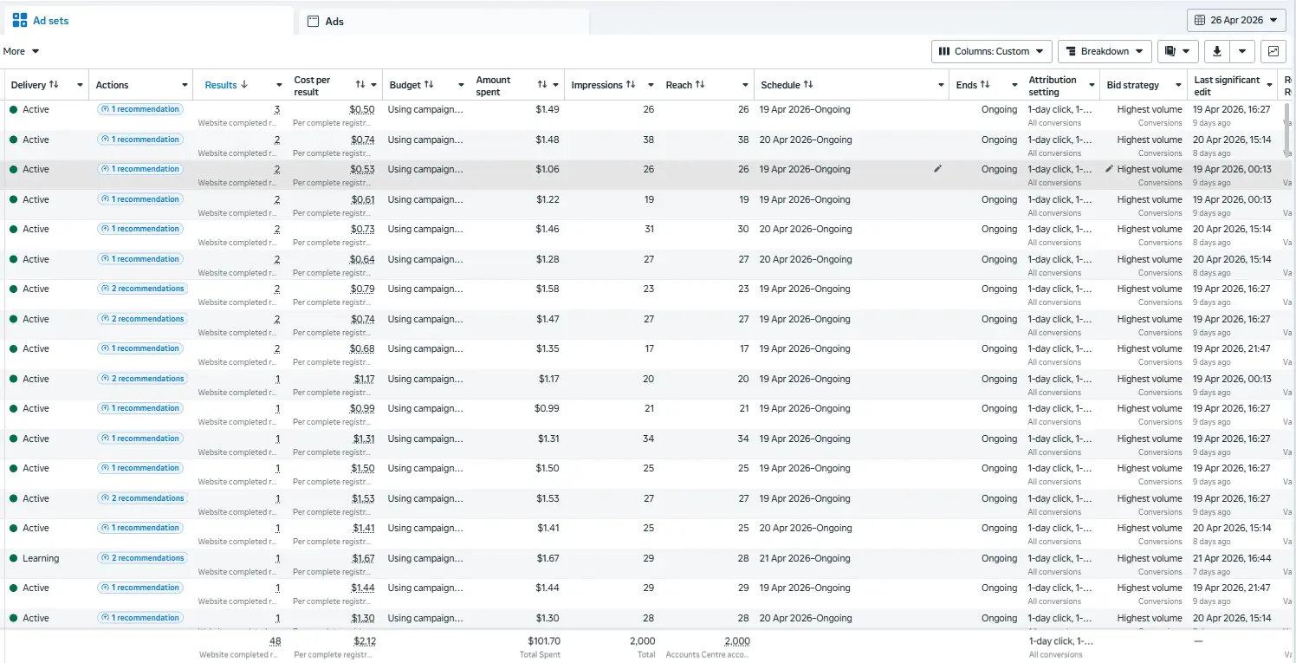Open the reports icon menu
1296x663 pixels.
coord(1177,51)
